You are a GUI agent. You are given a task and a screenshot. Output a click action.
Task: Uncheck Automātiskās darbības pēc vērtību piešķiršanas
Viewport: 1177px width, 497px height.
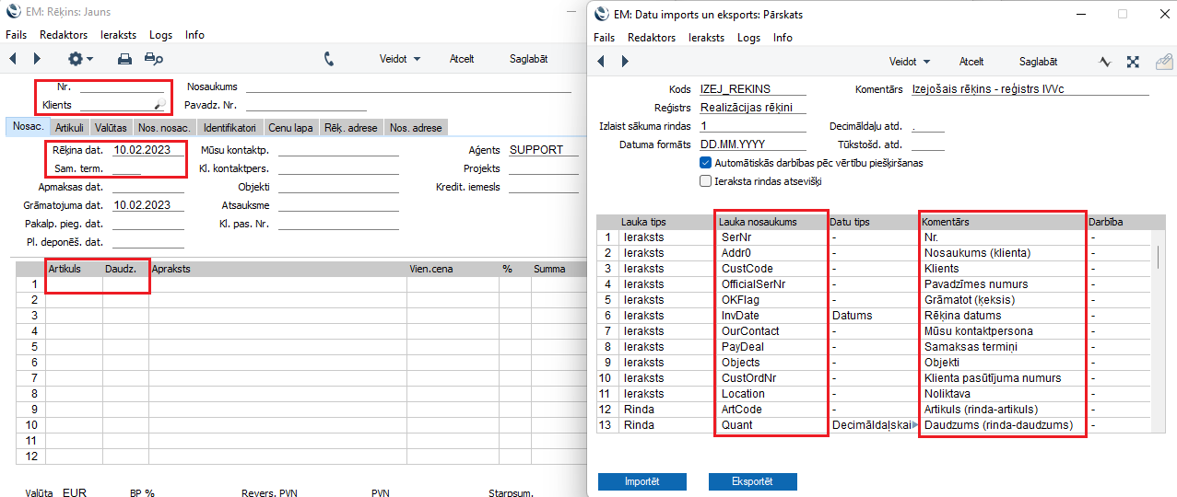tap(706, 163)
